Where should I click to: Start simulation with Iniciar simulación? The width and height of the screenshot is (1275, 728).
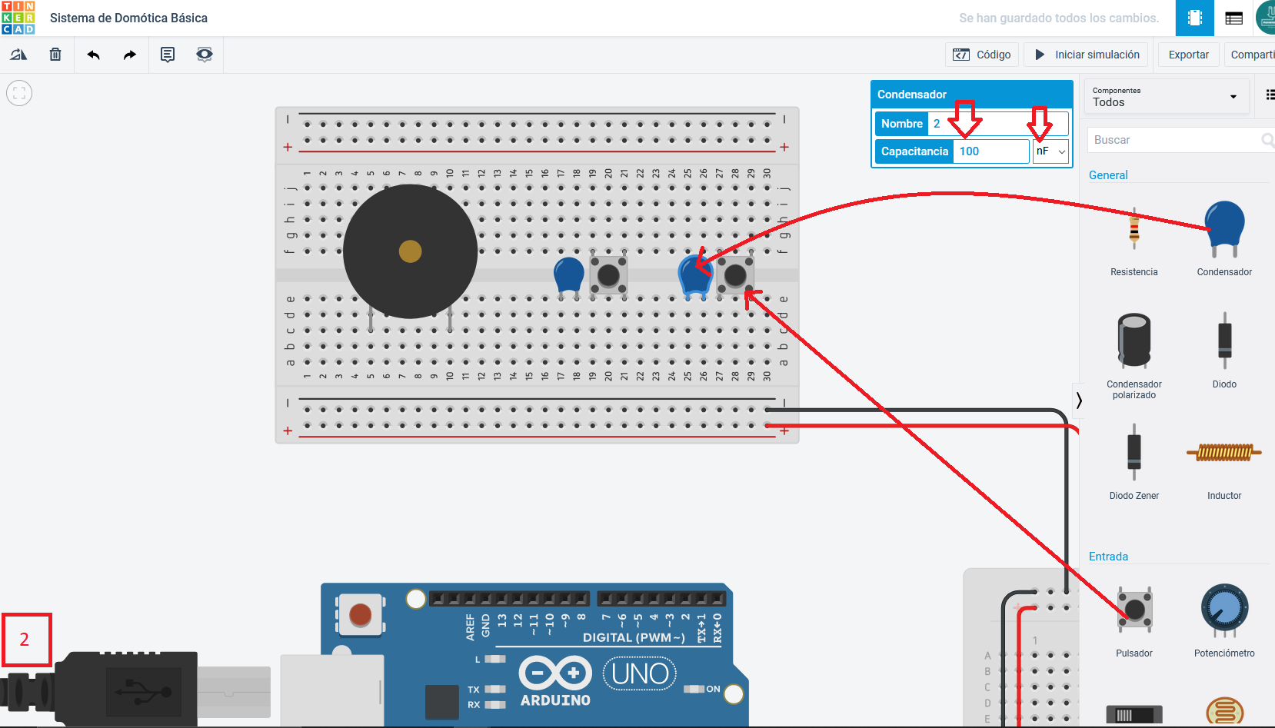[x=1087, y=55]
